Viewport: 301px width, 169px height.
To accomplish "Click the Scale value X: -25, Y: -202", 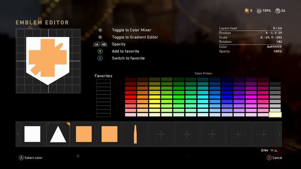I will (271, 38).
